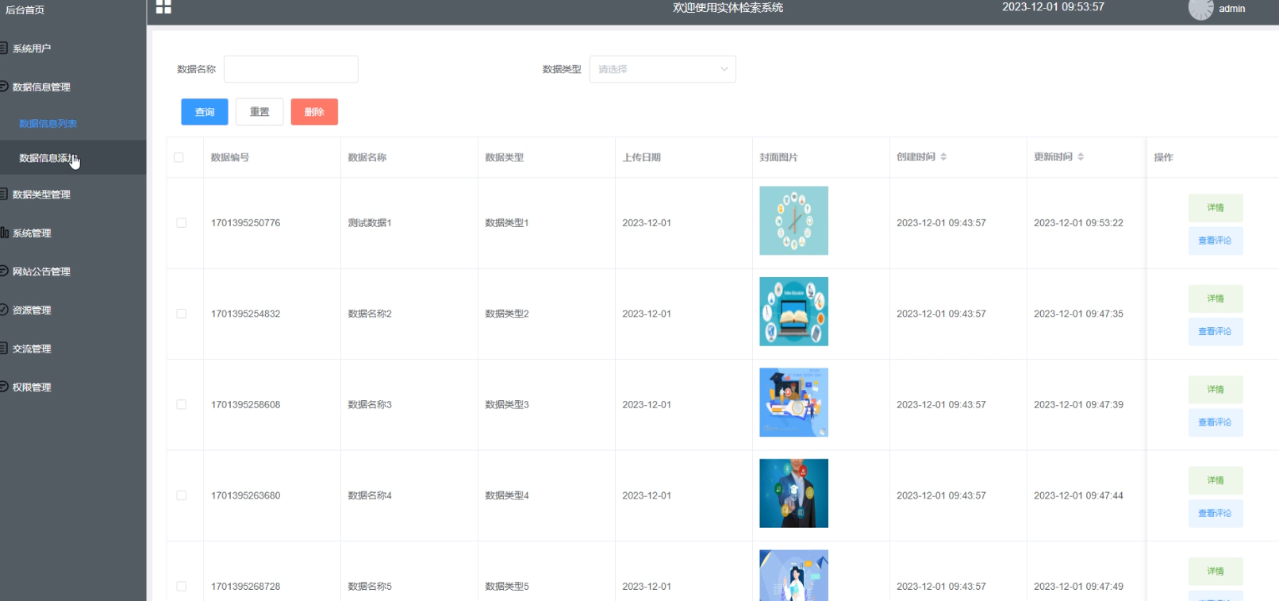Screen dimensions: 1279x601
Task: Check the row checkbox for 1701395258608
Action: (x=182, y=405)
